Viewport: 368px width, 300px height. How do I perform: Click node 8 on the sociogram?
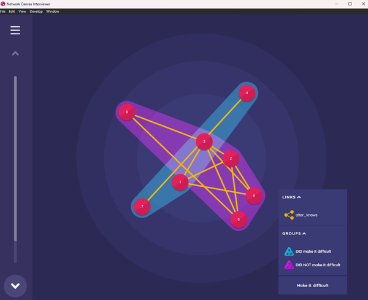coord(127,112)
